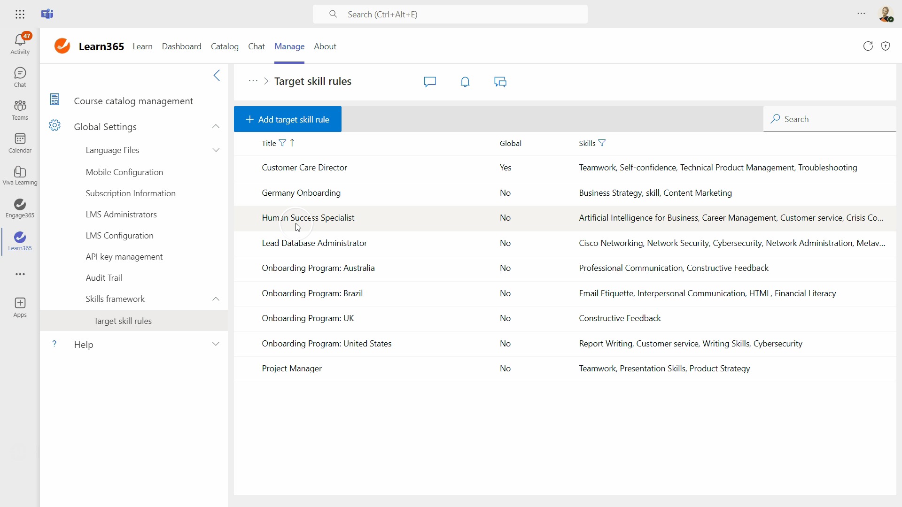Open settings and more ellipsis menu
This screenshot has width=902, height=507.
(x=861, y=14)
